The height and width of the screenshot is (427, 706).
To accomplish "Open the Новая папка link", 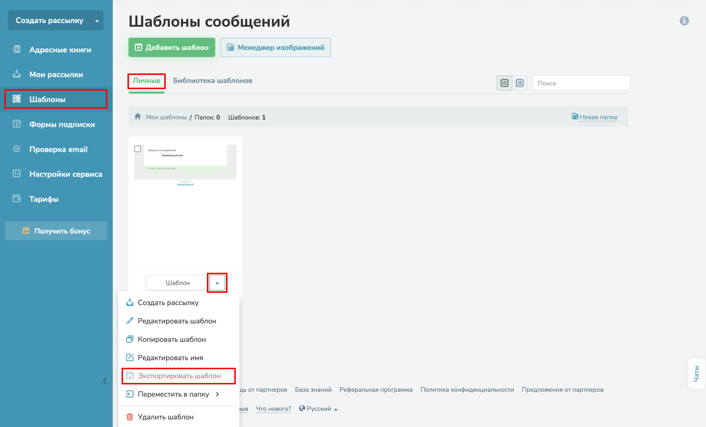I will point(598,117).
